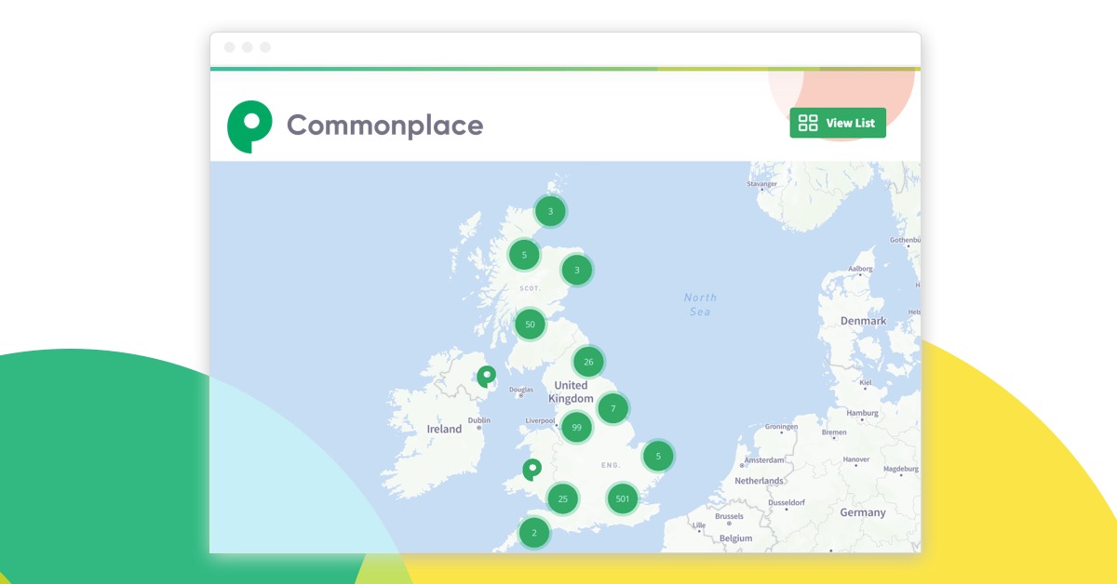Click the cluster marker with 50 projects

point(530,324)
